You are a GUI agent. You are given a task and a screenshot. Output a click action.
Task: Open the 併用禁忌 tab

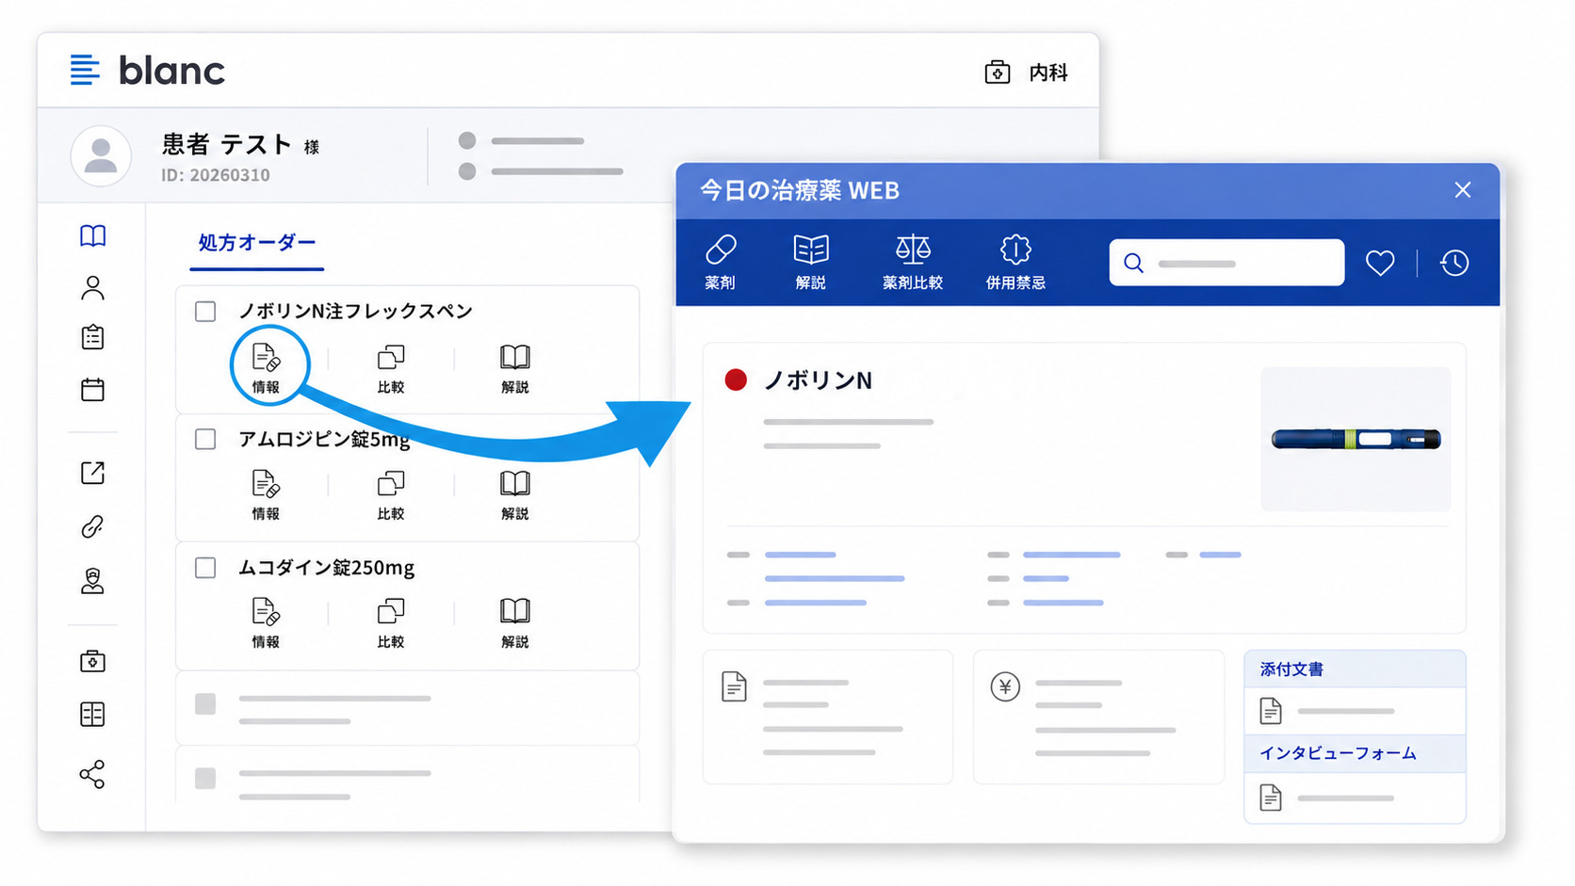point(1015,263)
